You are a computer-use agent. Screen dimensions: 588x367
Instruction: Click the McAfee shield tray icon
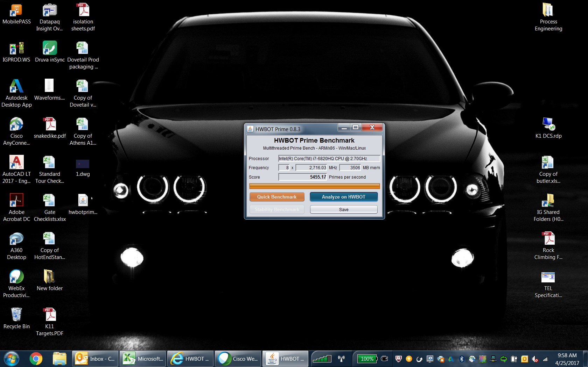coord(398,359)
